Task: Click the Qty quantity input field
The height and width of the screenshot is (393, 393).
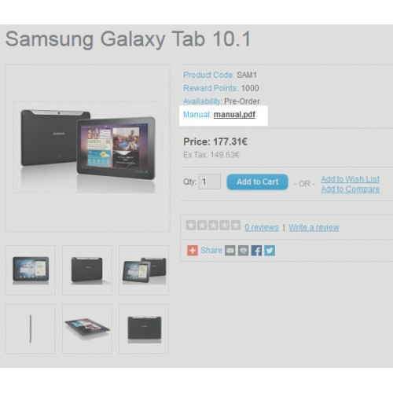Action: pos(210,182)
